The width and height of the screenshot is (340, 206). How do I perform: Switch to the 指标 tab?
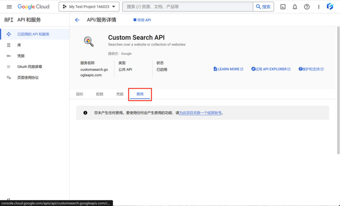pyautogui.click(x=80, y=94)
